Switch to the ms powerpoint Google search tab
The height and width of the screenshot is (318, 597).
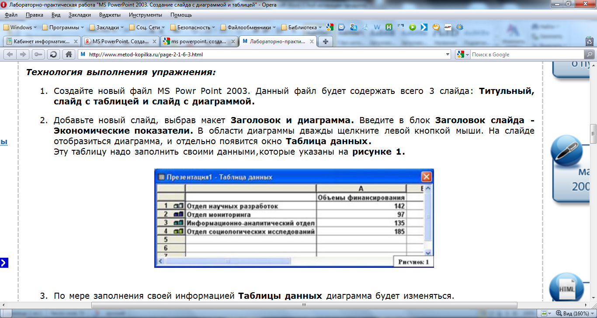(199, 41)
